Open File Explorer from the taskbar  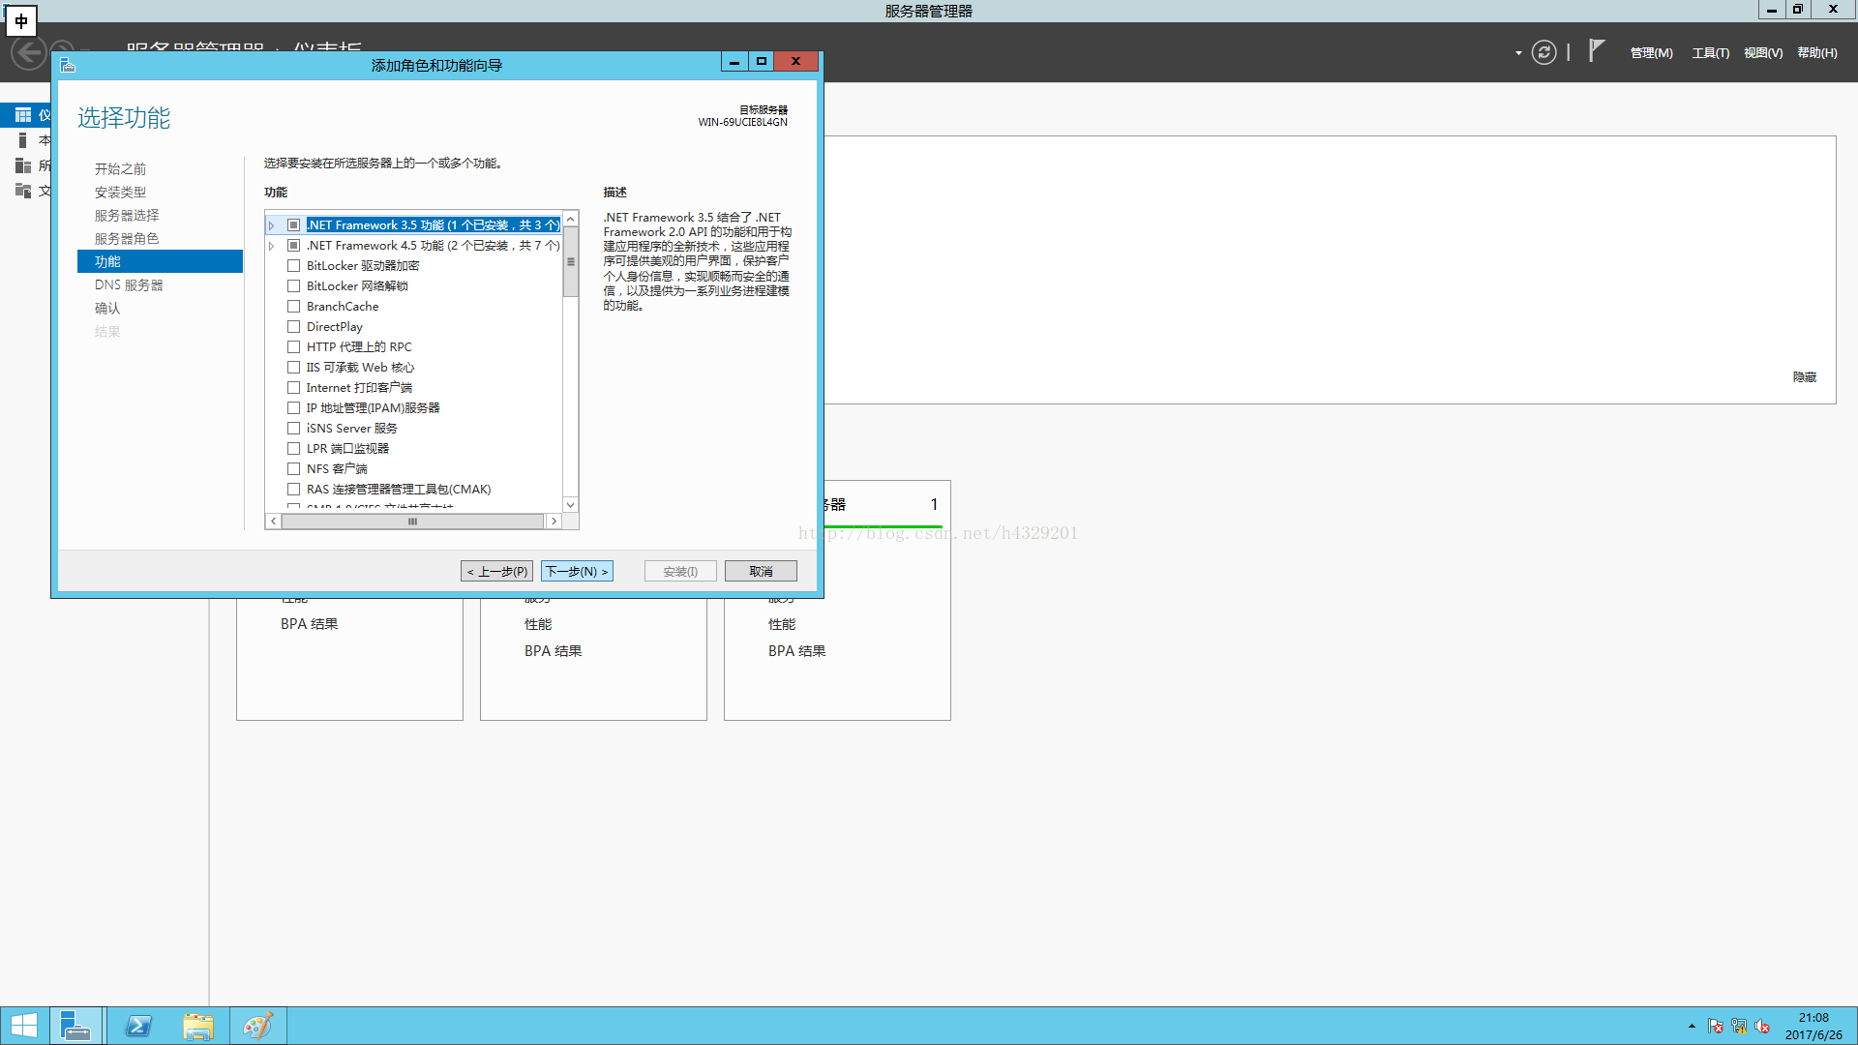pyautogui.click(x=198, y=1026)
